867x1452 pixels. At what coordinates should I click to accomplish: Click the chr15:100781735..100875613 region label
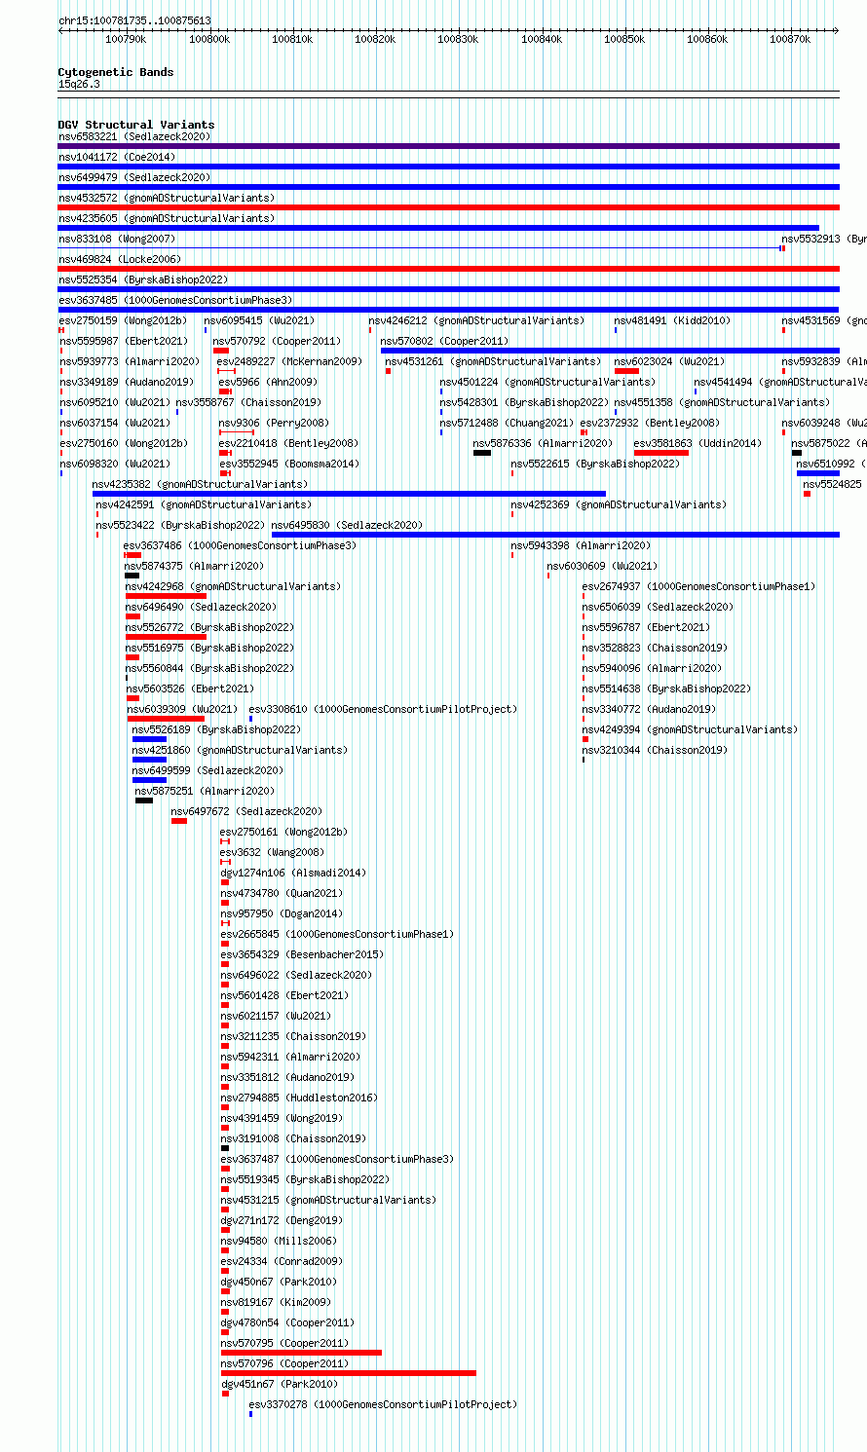point(134,20)
